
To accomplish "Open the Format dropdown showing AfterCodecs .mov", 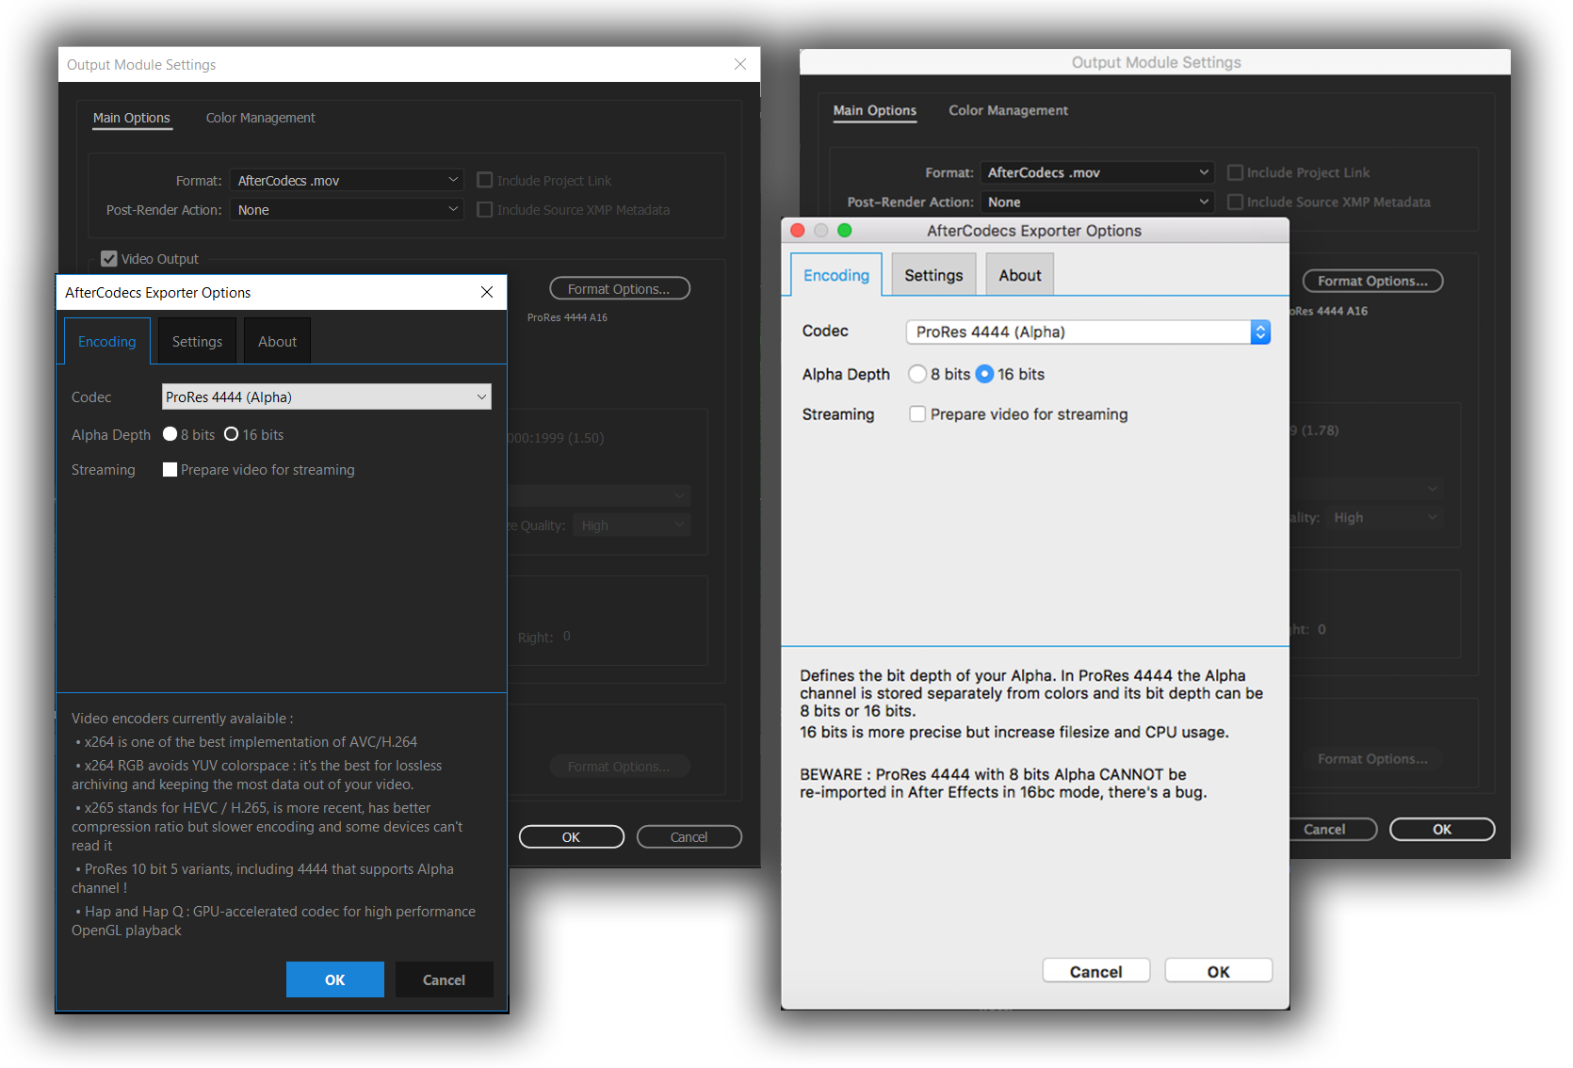I will coord(347,179).
